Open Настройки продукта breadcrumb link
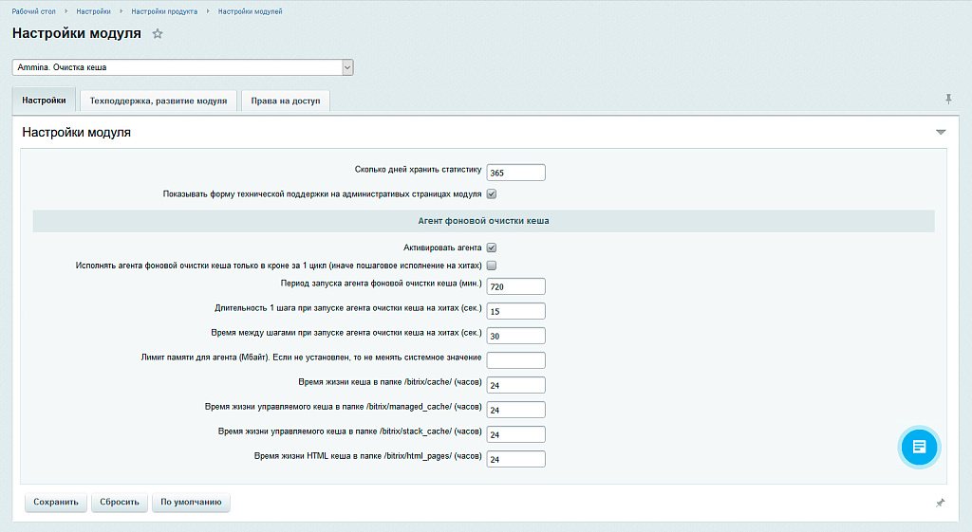 coord(164,11)
